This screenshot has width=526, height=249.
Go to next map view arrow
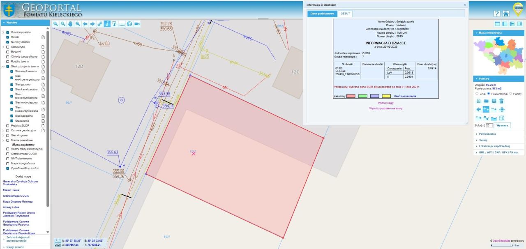click(x=92, y=24)
